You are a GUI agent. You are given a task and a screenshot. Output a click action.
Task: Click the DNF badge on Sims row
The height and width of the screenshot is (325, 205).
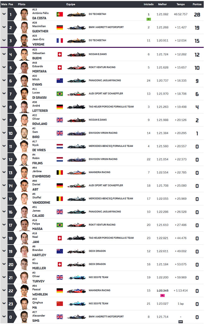(x=181, y=322)
